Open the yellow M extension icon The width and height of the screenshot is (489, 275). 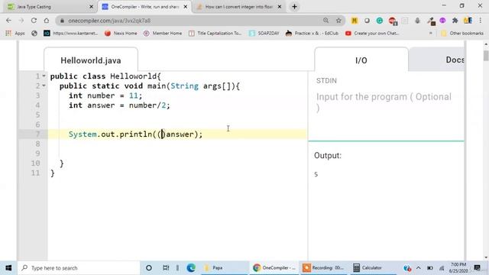pos(355,21)
